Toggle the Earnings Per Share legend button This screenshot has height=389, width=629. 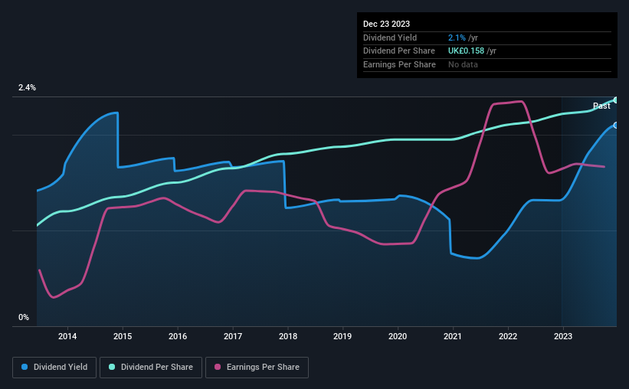257,368
